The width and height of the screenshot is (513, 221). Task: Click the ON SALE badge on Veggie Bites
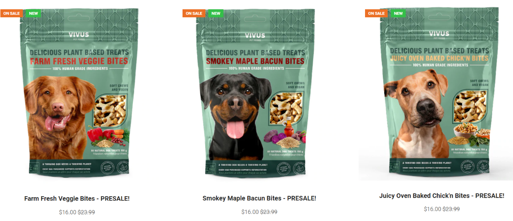(12, 13)
